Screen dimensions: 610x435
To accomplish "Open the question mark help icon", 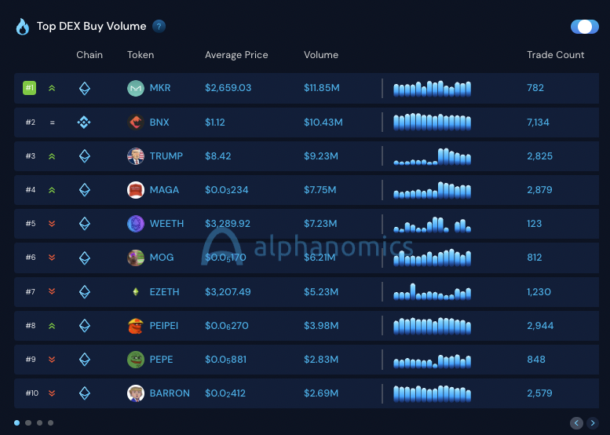I will pyautogui.click(x=159, y=27).
